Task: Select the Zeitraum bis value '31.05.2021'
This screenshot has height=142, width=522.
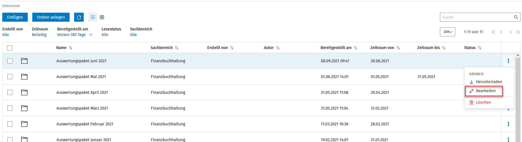Action: 426,77
